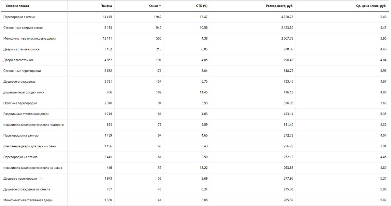This screenshot has height=206, width=391.
Task: Click the Межкомнатная стеклянная дверь keyword
Action: [x=28, y=200]
